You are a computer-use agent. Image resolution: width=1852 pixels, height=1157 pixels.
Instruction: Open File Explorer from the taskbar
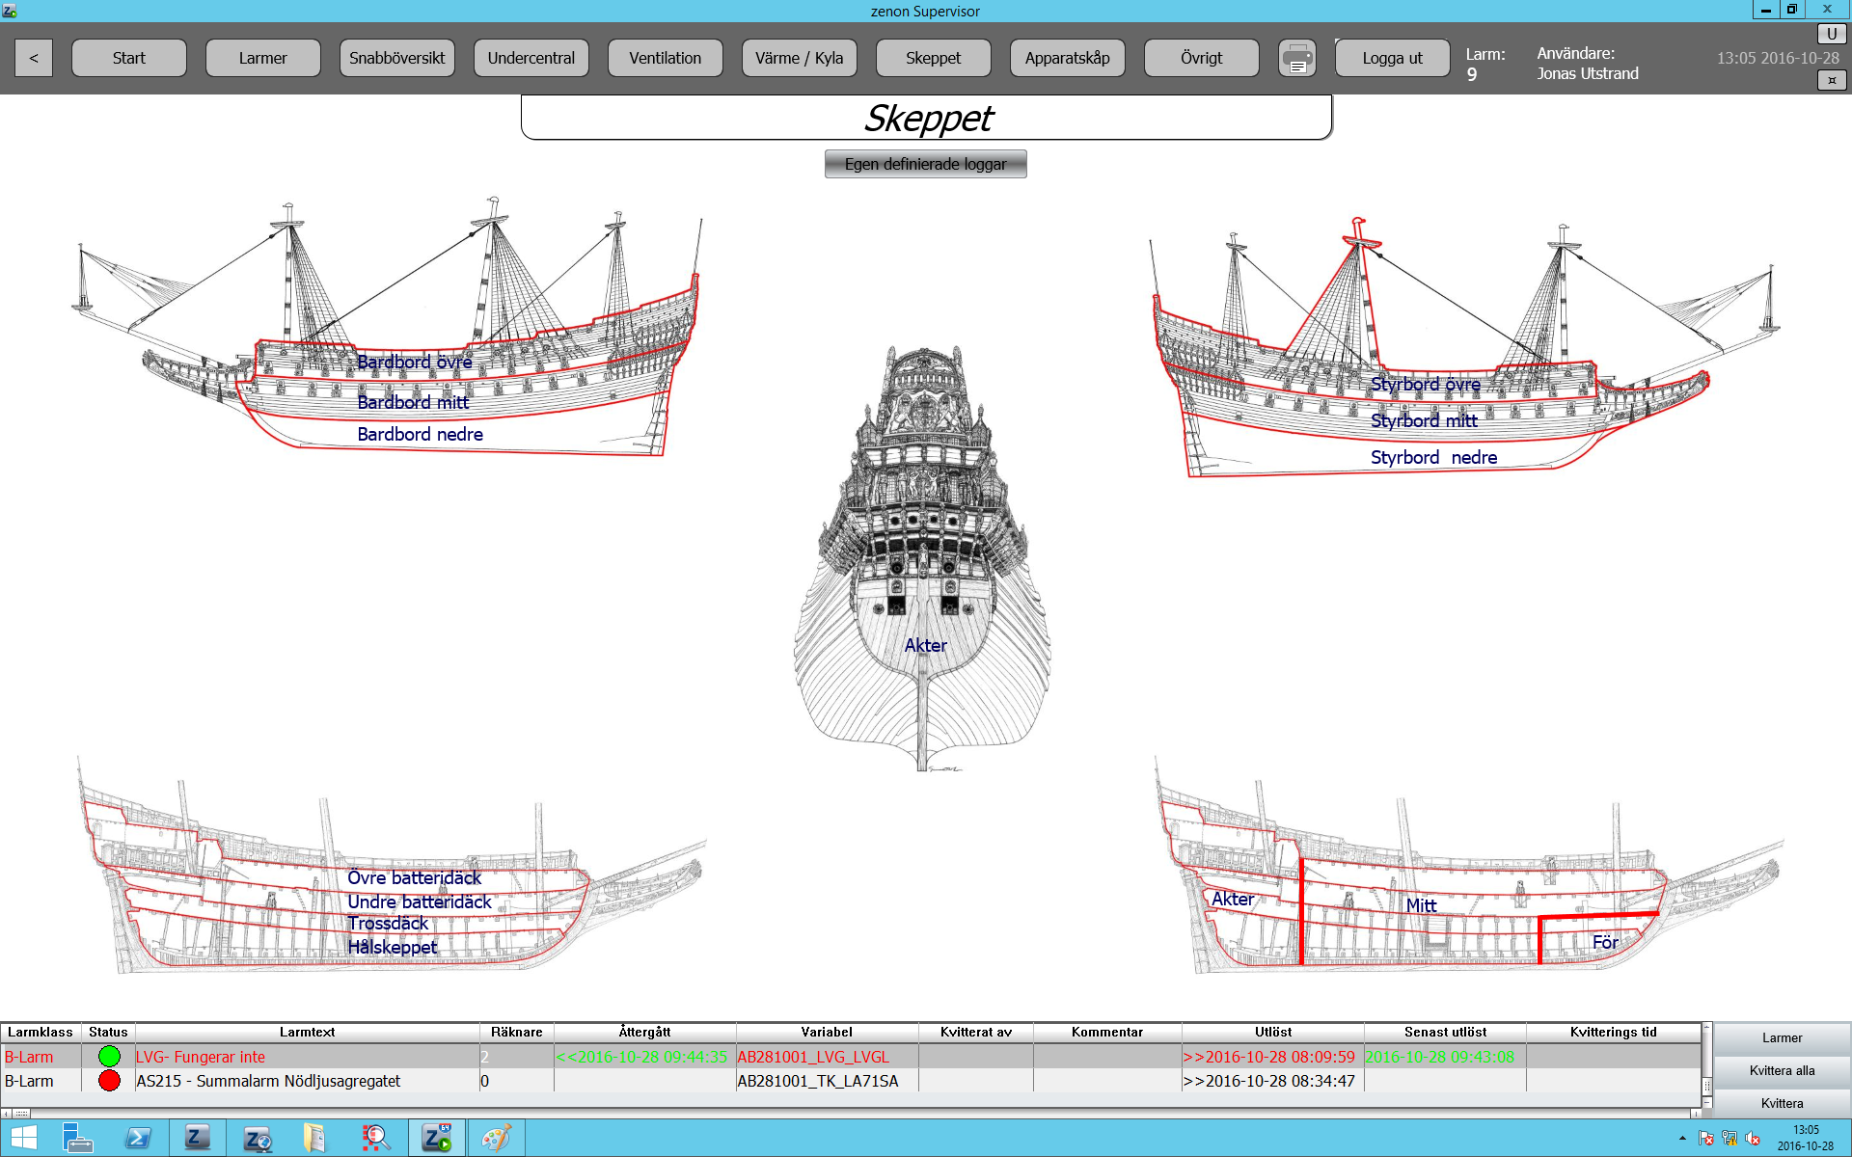coord(314,1138)
